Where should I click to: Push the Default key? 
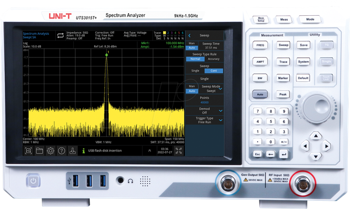point(303,78)
